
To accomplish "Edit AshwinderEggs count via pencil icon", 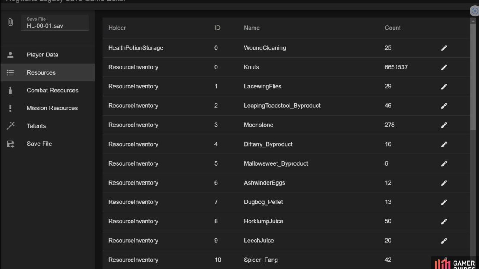I will pyautogui.click(x=444, y=183).
